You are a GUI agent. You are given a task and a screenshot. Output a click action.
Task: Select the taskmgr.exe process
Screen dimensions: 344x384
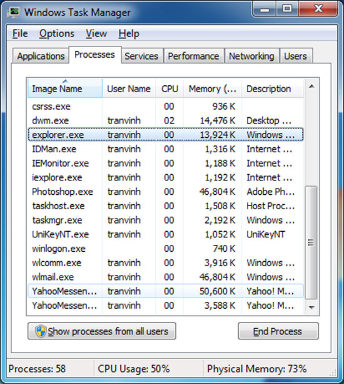166,220
